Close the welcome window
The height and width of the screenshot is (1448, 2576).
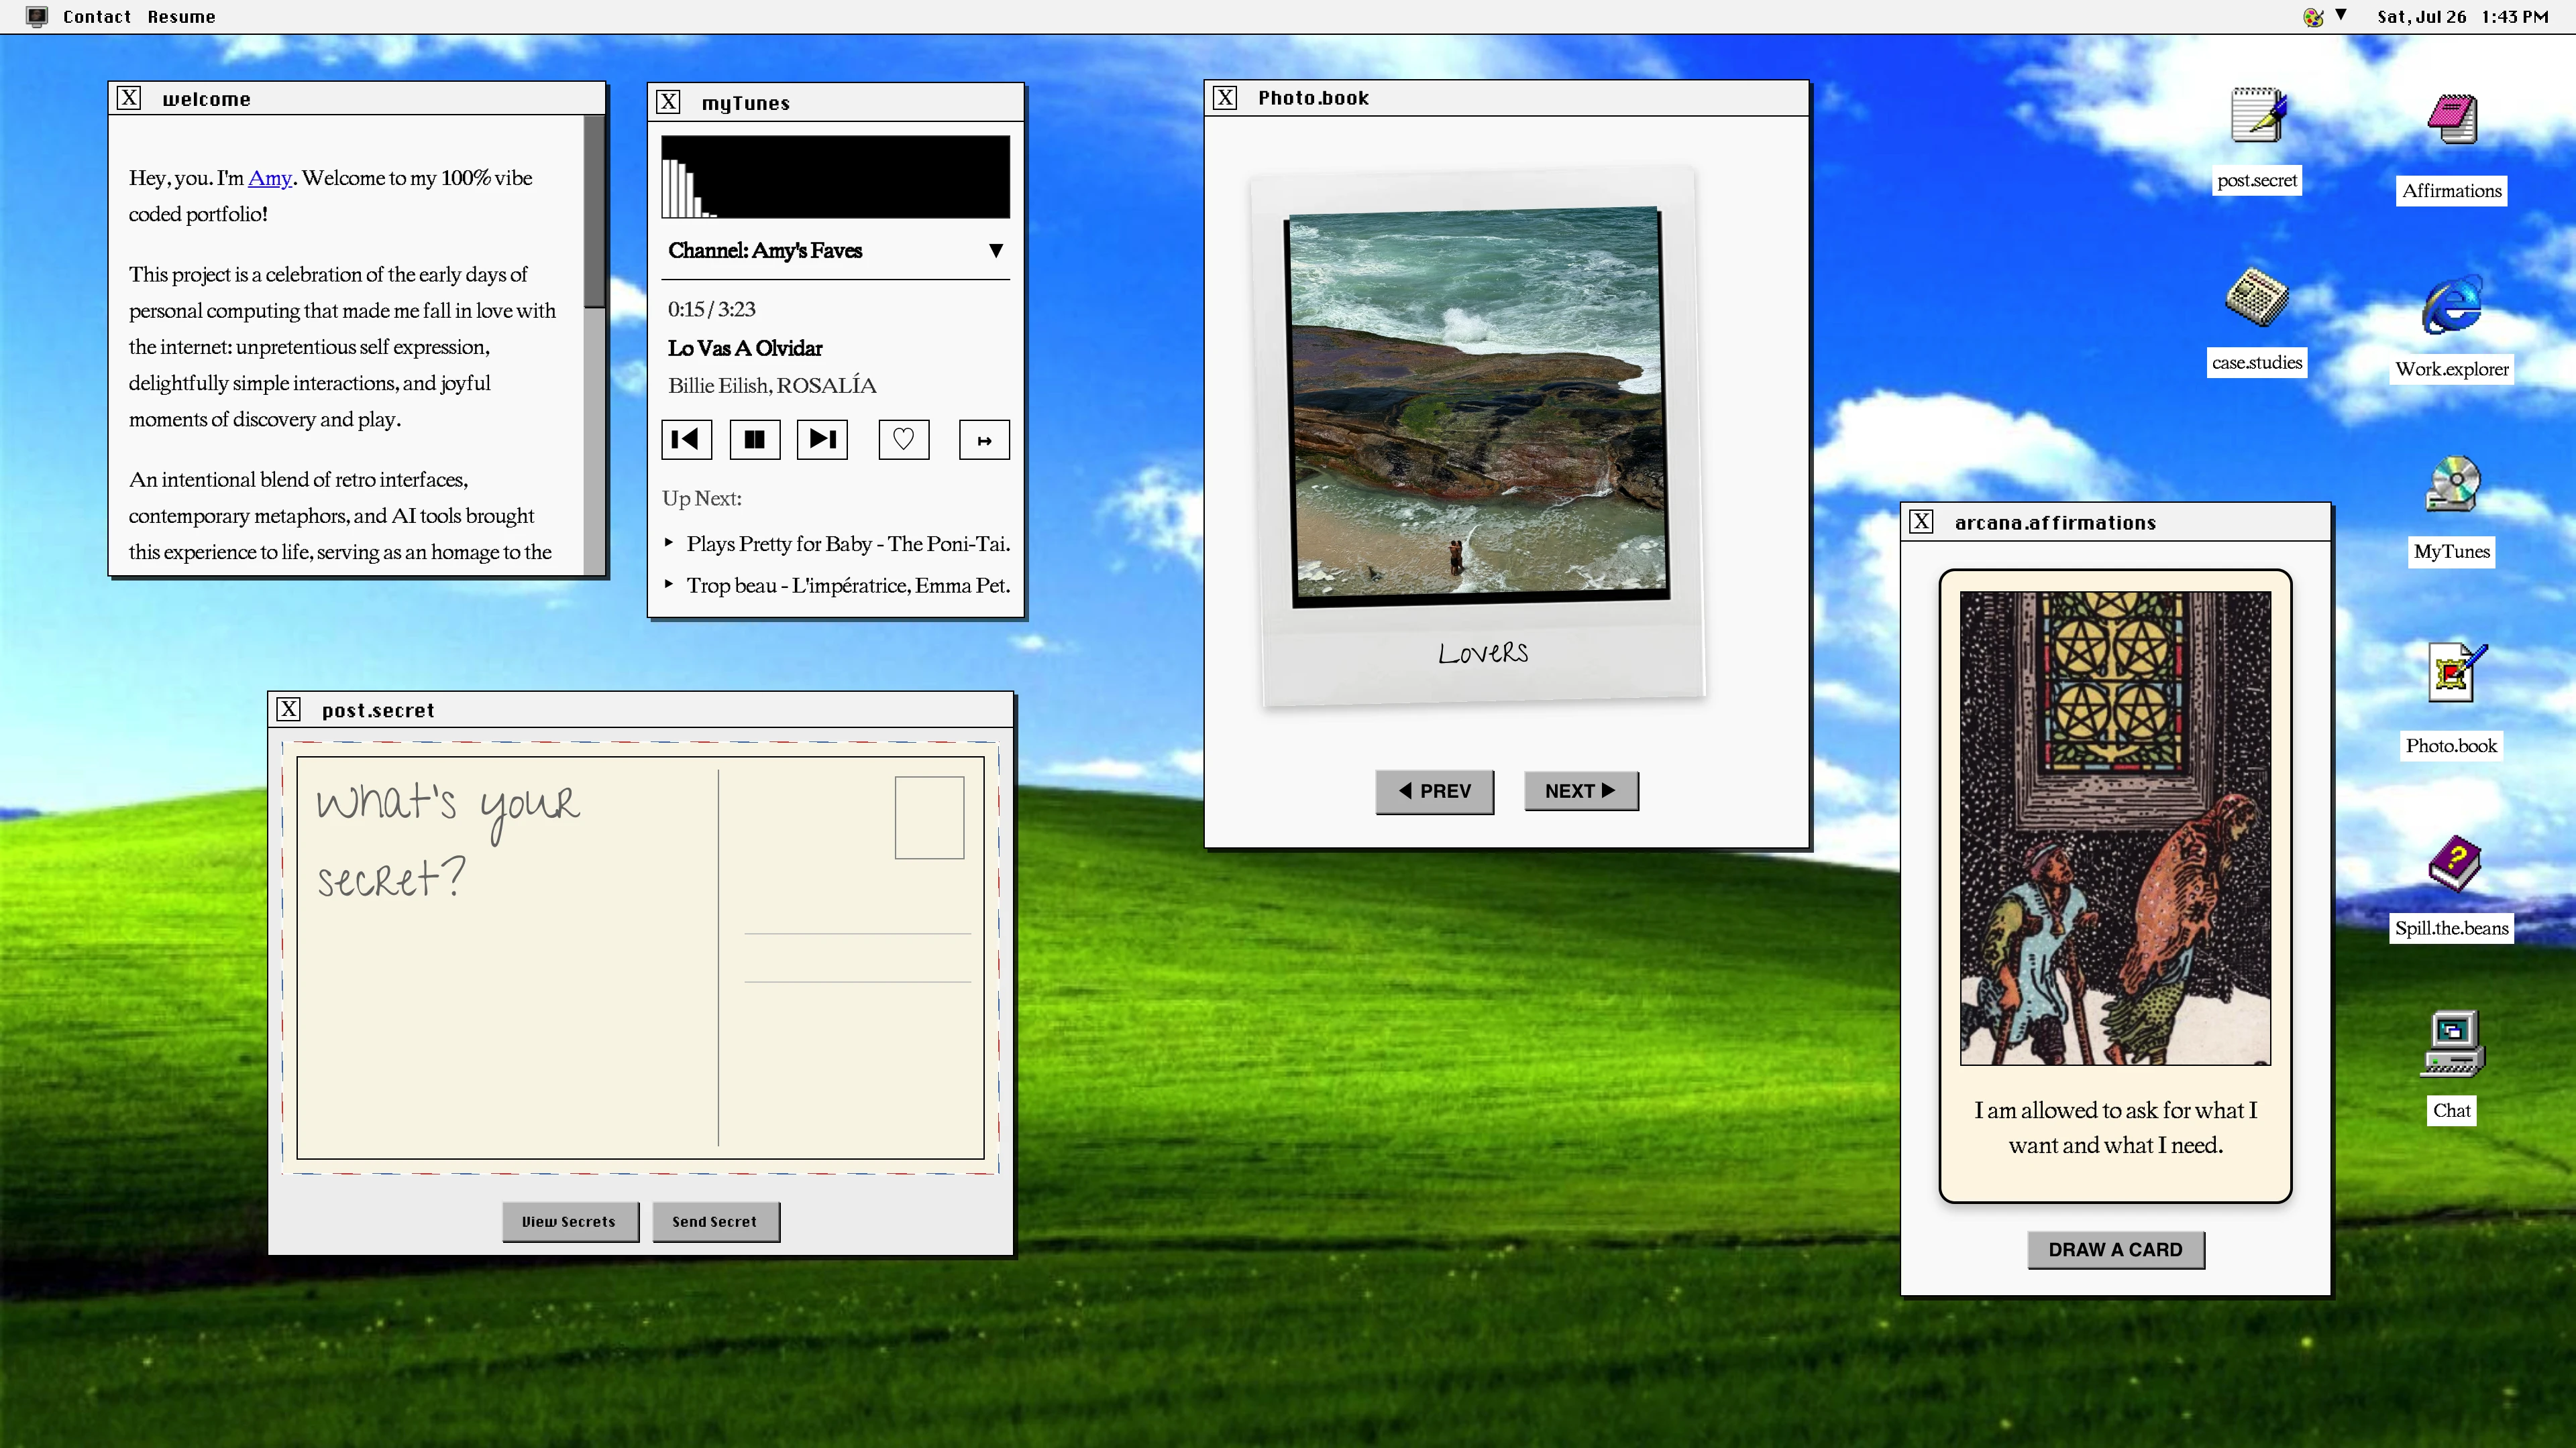click(128, 98)
